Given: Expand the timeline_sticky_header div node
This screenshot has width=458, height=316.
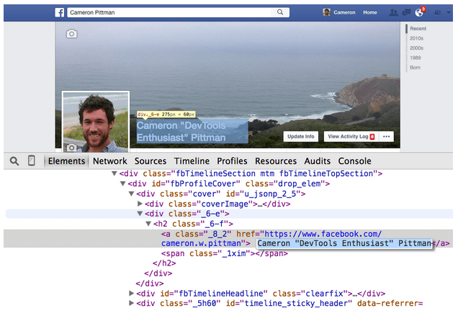Looking at the screenshot, I should coord(132,303).
